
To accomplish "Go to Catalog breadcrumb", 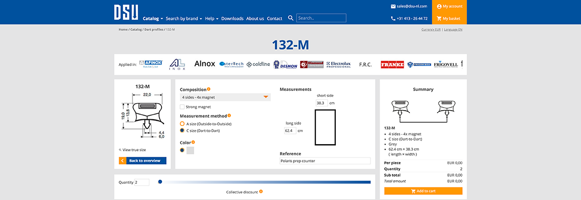I will point(136,29).
